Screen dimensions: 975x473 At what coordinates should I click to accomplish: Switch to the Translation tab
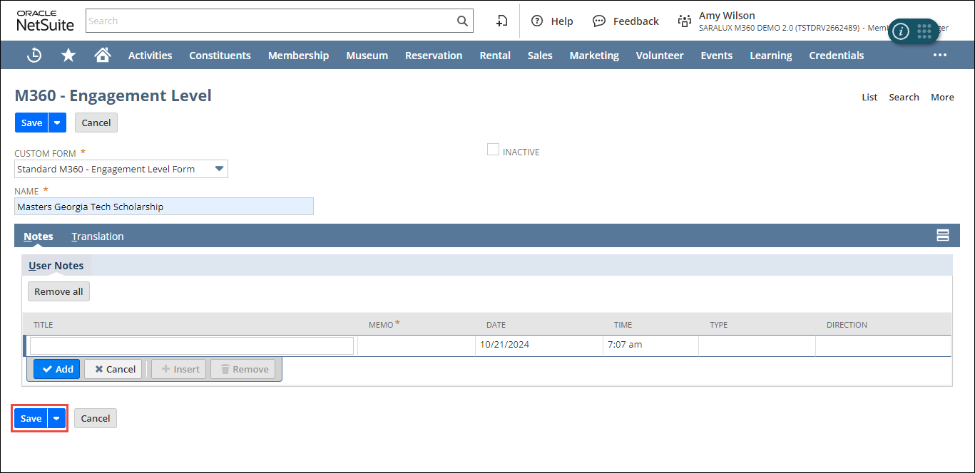(x=98, y=236)
